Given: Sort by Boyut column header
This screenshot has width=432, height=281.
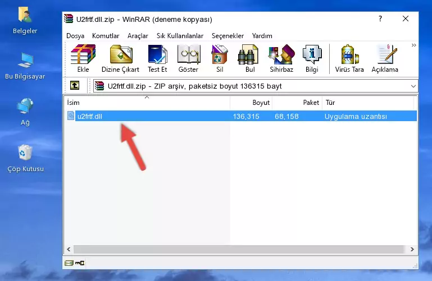Looking at the screenshot, I should point(251,103).
